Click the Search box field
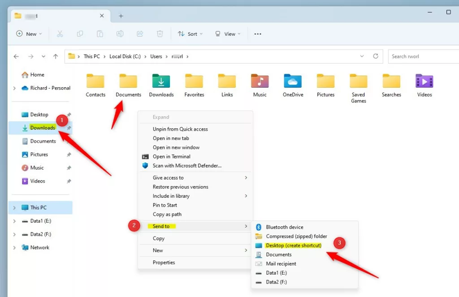The width and height of the screenshot is (459, 297). pos(424,56)
